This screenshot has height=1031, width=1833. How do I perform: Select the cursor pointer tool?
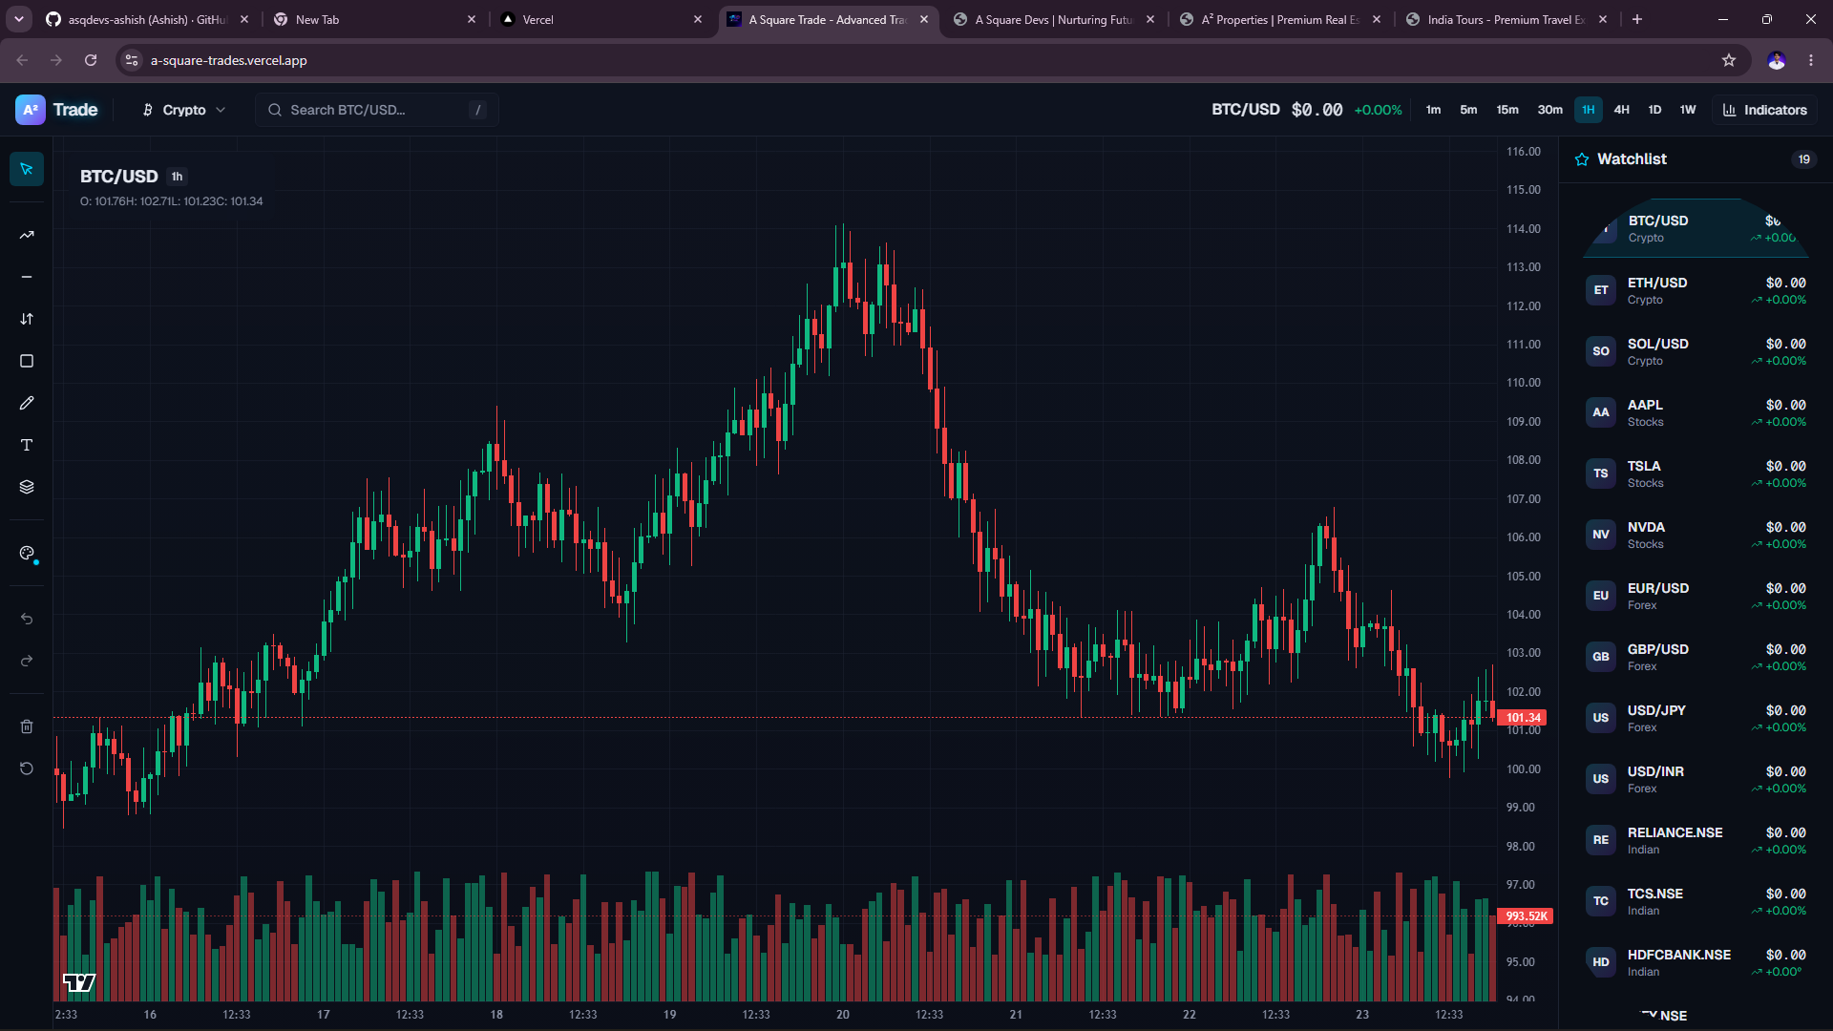click(27, 169)
